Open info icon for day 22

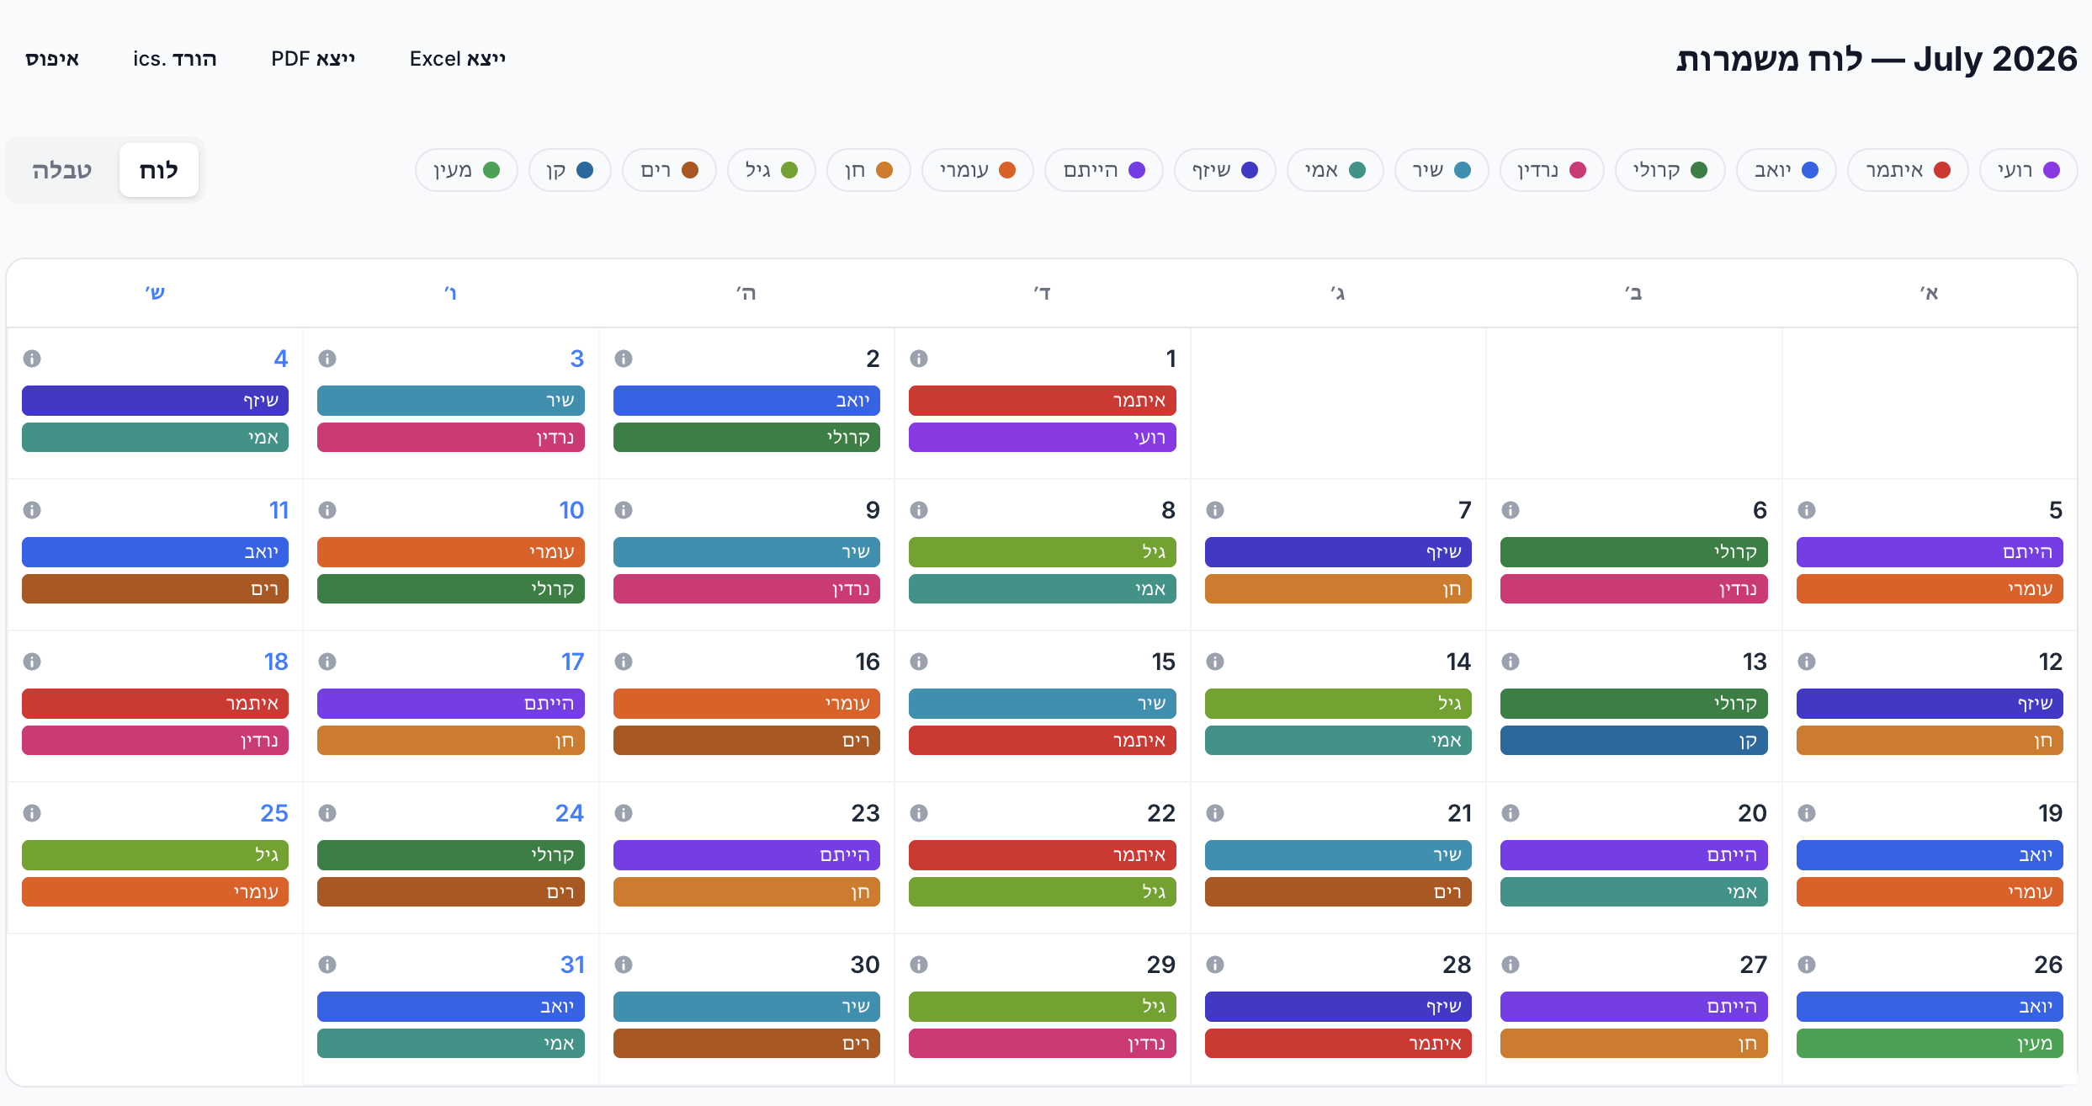tap(919, 813)
